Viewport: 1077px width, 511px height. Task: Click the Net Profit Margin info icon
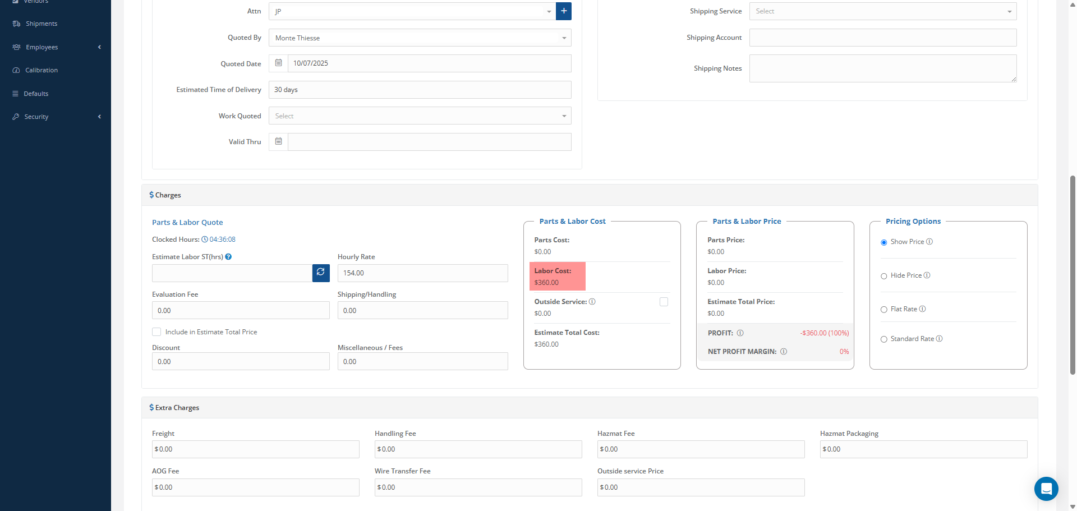[784, 352]
